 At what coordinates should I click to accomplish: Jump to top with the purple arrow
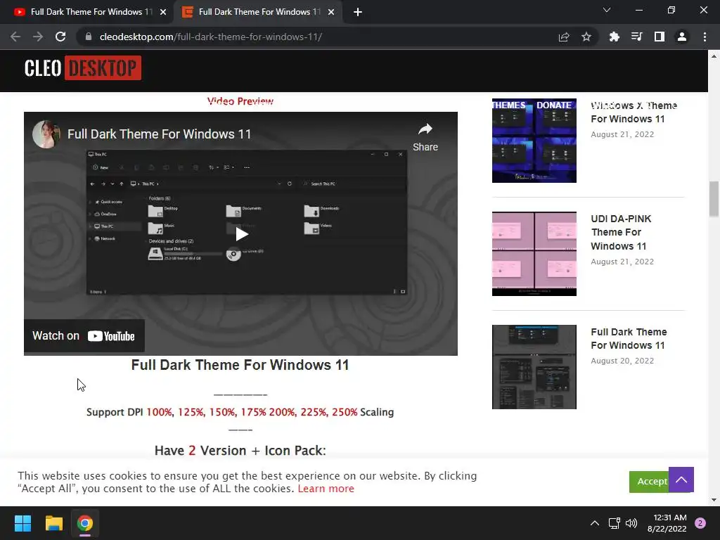681,480
